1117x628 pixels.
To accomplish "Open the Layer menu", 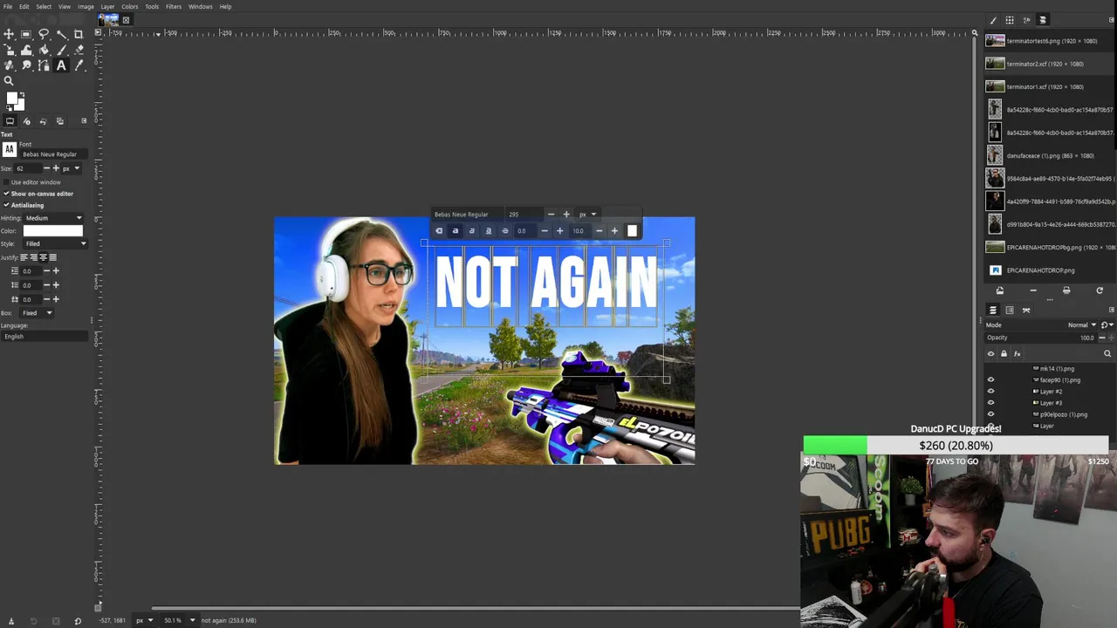I will point(107,6).
